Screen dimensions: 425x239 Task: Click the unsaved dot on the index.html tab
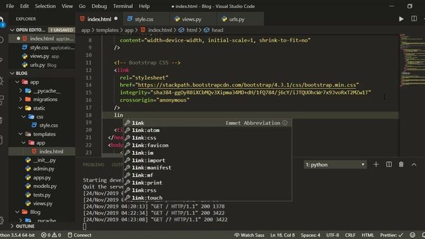(116, 19)
